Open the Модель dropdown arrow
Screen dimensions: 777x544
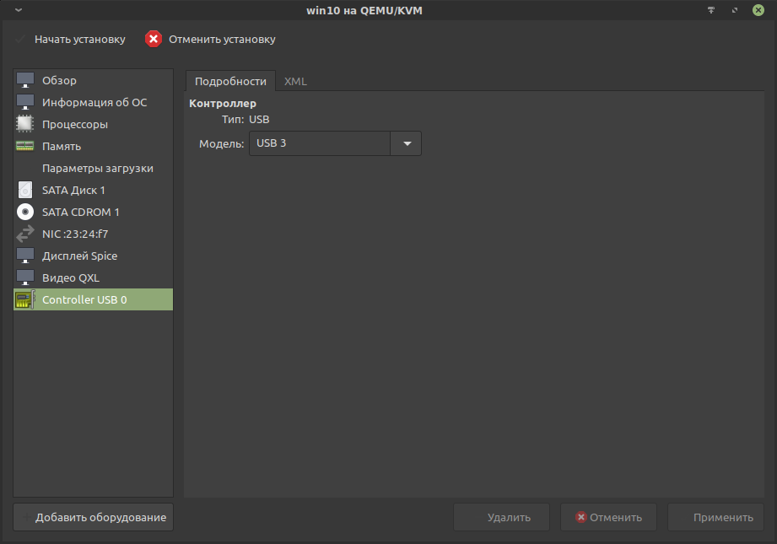click(406, 143)
